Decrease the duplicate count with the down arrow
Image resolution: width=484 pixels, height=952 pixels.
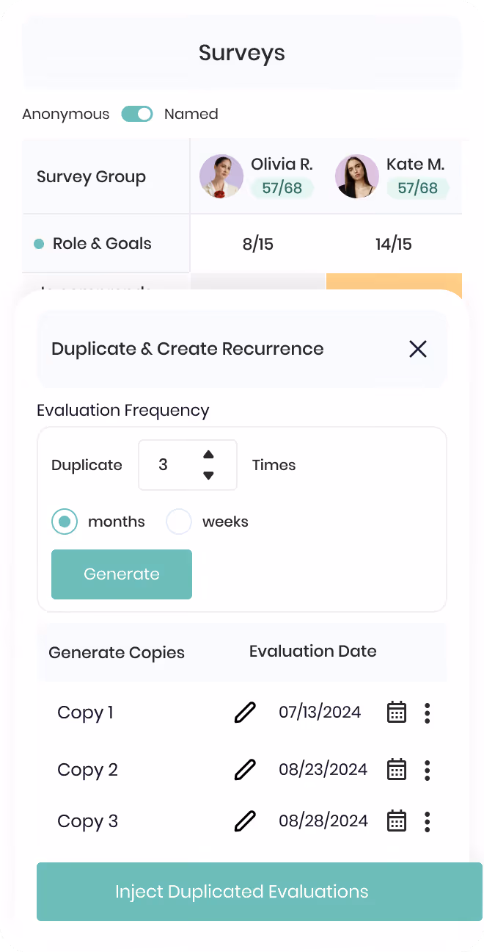click(x=208, y=475)
